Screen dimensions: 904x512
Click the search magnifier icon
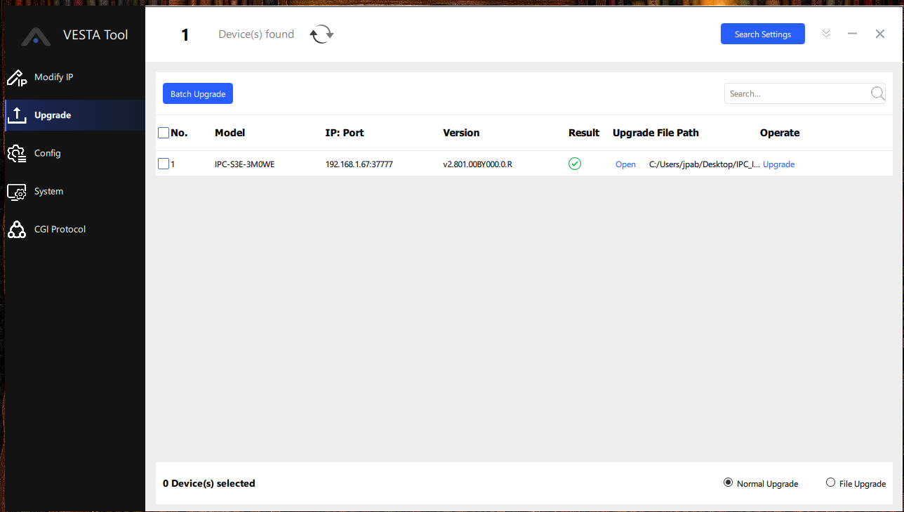pyautogui.click(x=877, y=93)
